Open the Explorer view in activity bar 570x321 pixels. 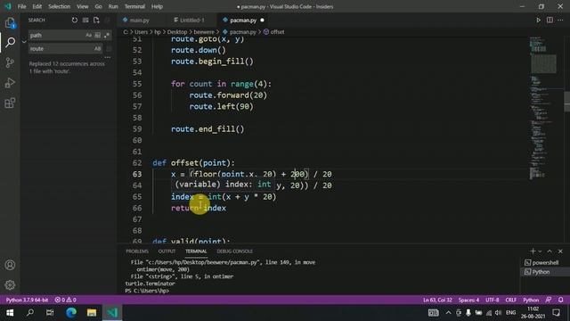pos(10,23)
